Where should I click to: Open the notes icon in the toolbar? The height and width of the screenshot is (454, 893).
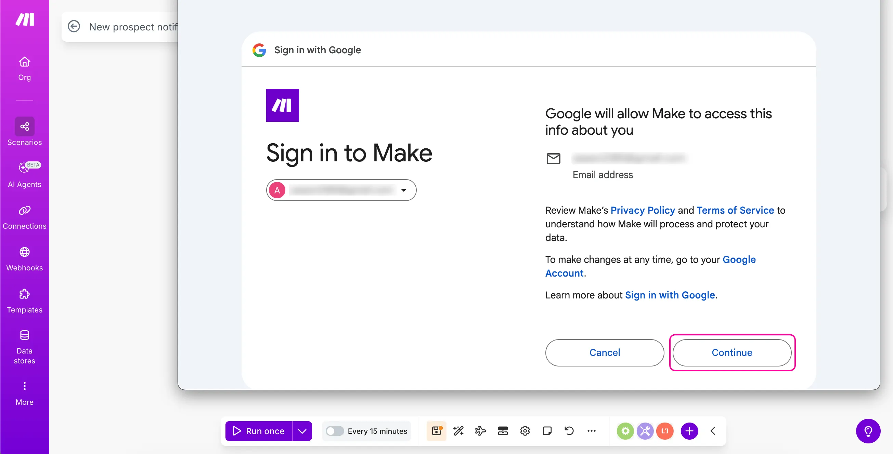pos(547,431)
